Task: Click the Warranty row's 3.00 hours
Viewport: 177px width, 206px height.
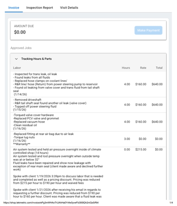Action: (127, 139)
